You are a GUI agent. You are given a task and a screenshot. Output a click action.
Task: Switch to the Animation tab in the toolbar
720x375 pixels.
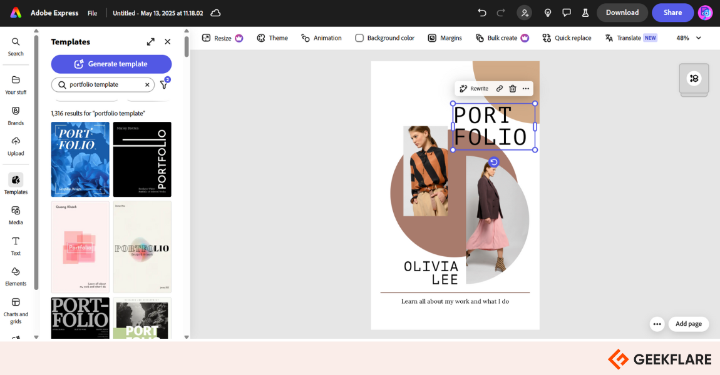(x=321, y=37)
